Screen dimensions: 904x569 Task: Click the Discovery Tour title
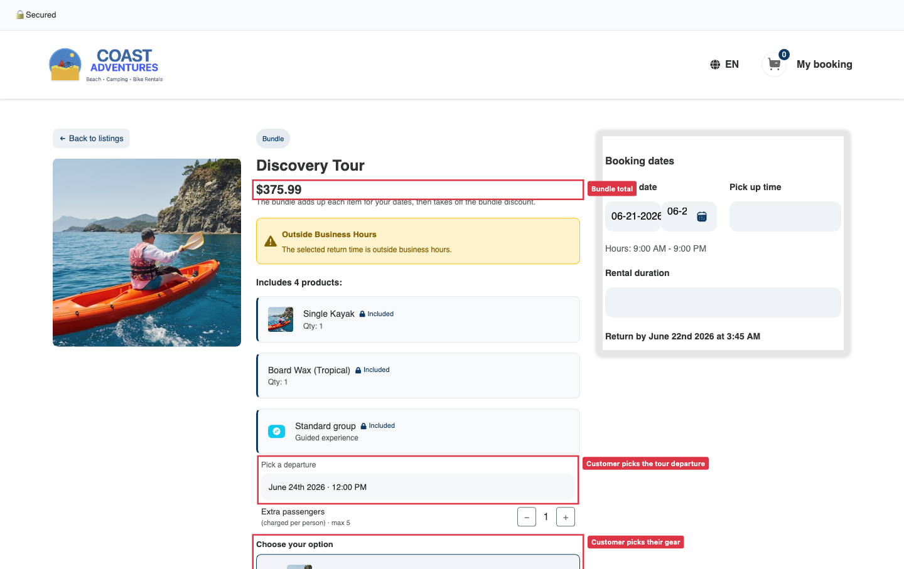pyautogui.click(x=310, y=166)
